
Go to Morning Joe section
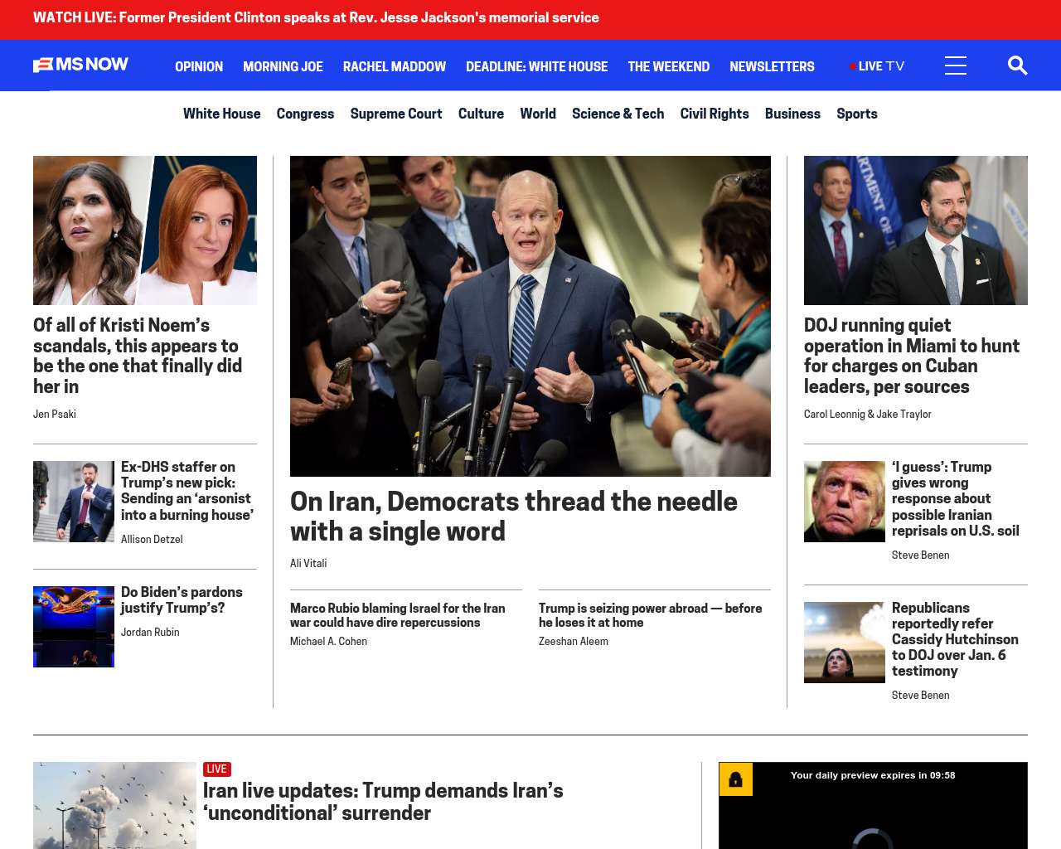tap(283, 66)
